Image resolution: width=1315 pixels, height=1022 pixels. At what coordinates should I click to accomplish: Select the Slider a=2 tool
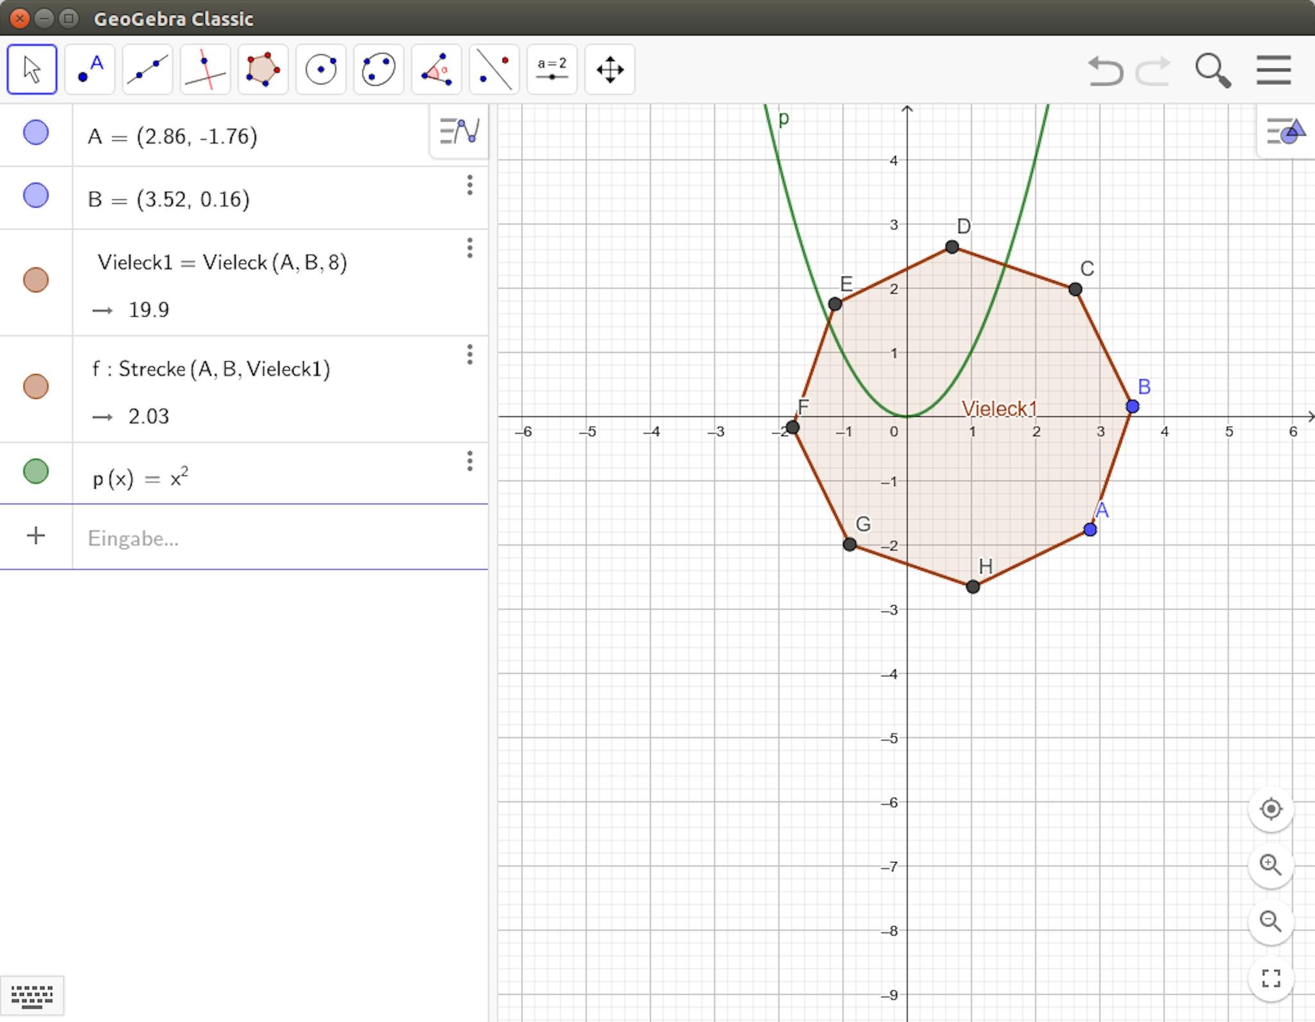(552, 69)
